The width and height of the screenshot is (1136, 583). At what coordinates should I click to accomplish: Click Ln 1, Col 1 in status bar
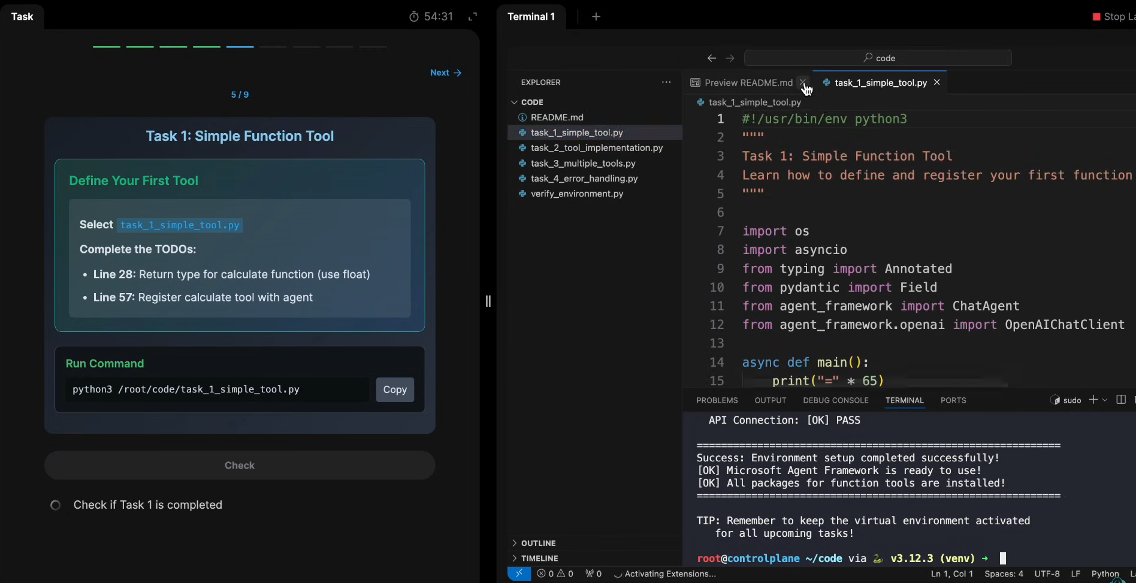[x=951, y=573]
